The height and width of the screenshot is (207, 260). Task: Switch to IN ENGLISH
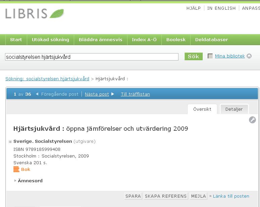click(221, 8)
